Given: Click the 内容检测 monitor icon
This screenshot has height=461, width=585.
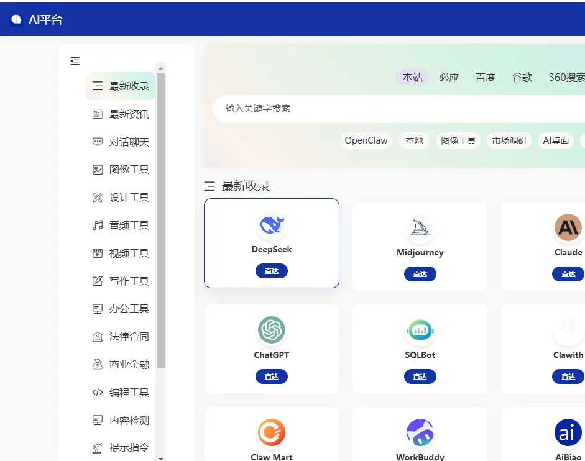Looking at the screenshot, I should (98, 421).
